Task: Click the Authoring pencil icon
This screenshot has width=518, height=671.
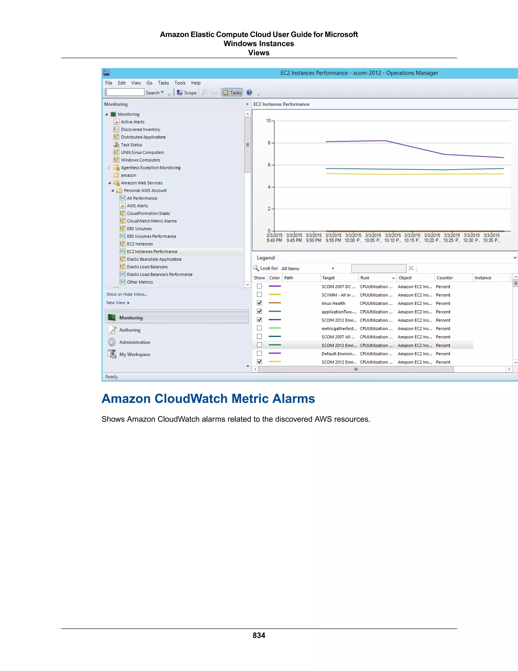Action: tap(112, 330)
